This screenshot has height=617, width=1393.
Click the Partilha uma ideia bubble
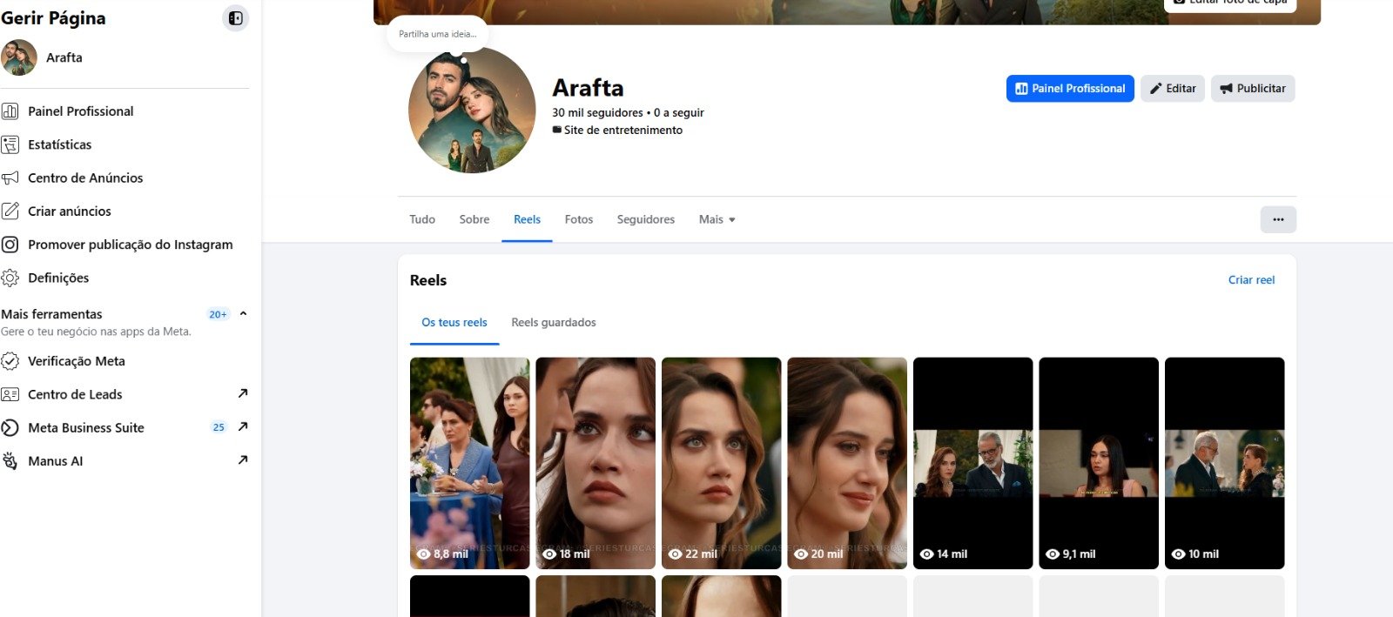tap(438, 34)
